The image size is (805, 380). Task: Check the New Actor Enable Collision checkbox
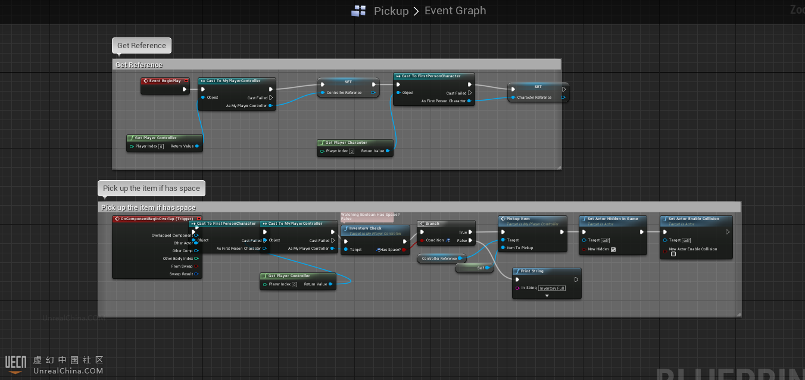coord(673,254)
